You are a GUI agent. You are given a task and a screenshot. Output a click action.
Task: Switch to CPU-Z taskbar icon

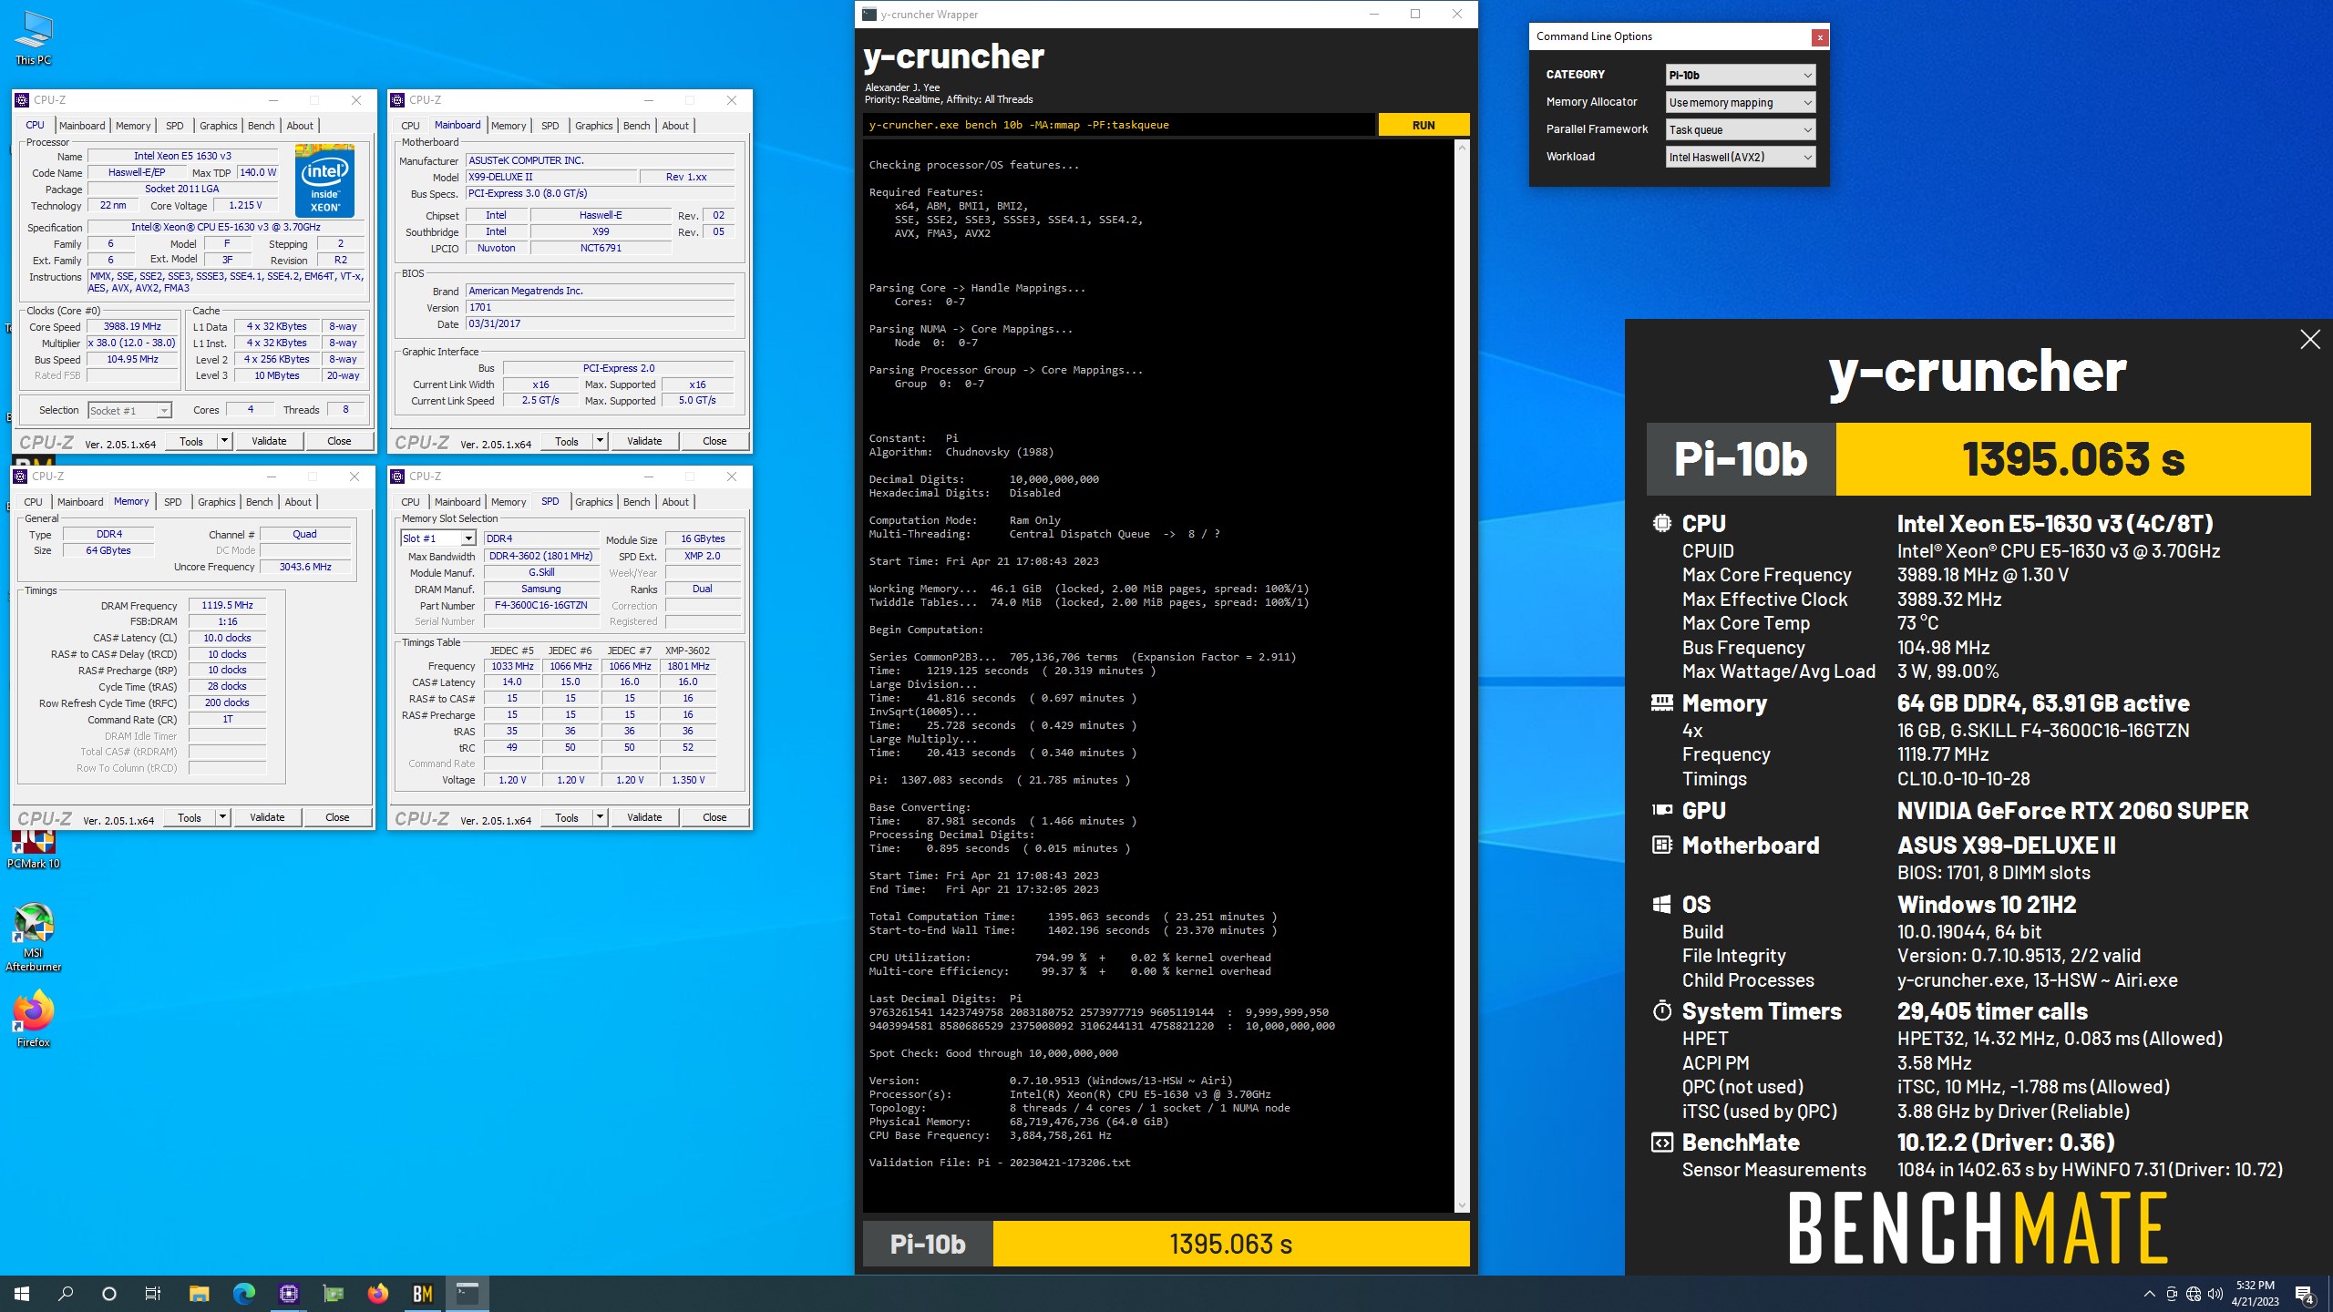(x=288, y=1293)
